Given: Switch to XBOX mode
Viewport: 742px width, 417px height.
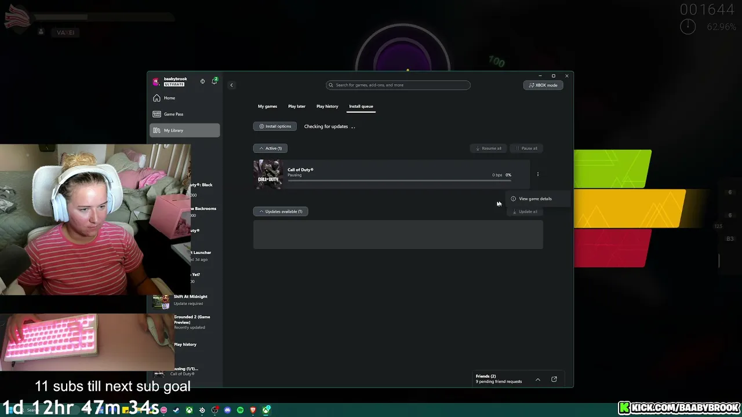Looking at the screenshot, I should point(543,85).
